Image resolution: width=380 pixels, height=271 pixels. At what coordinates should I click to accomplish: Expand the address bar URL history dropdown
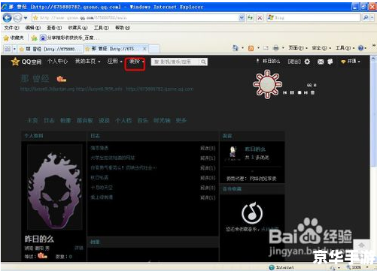242,17
